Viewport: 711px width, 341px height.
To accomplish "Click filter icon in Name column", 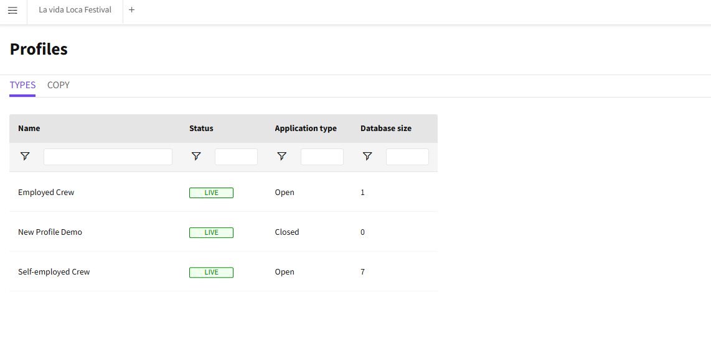I will tap(25, 157).
